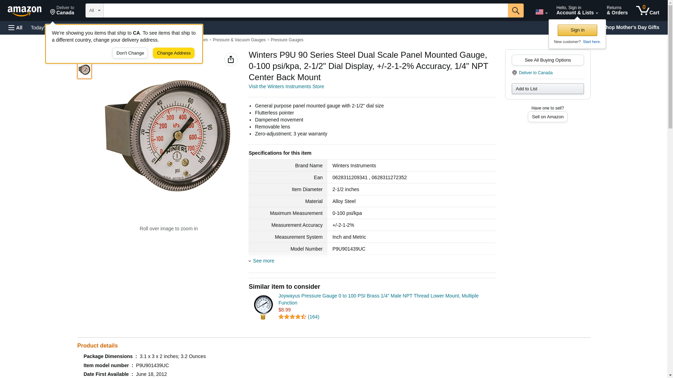Viewport: 673px width, 378px height.
Task: Select the gauge product thumbnail
Action: [x=84, y=70]
